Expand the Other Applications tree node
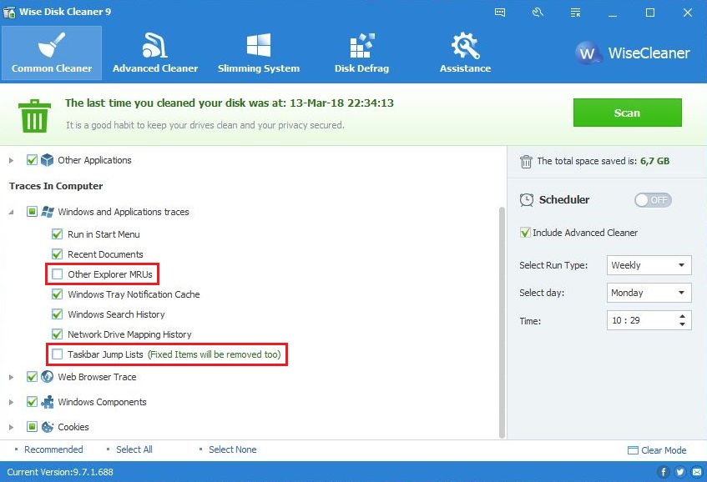The width and height of the screenshot is (707, 482). [12, 160]
